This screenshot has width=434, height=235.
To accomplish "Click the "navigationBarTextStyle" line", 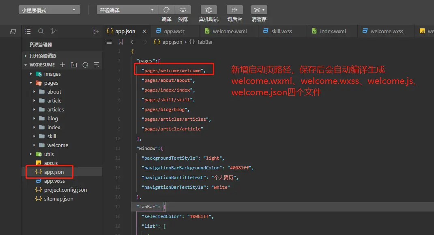I will pos(186,187).
